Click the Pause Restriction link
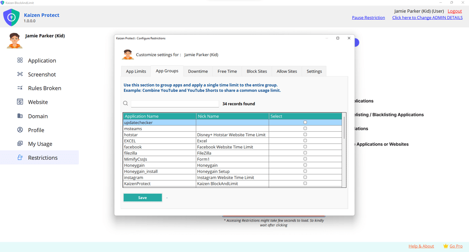This screenshot has height=252, width=469. click(x=368, y=18)
